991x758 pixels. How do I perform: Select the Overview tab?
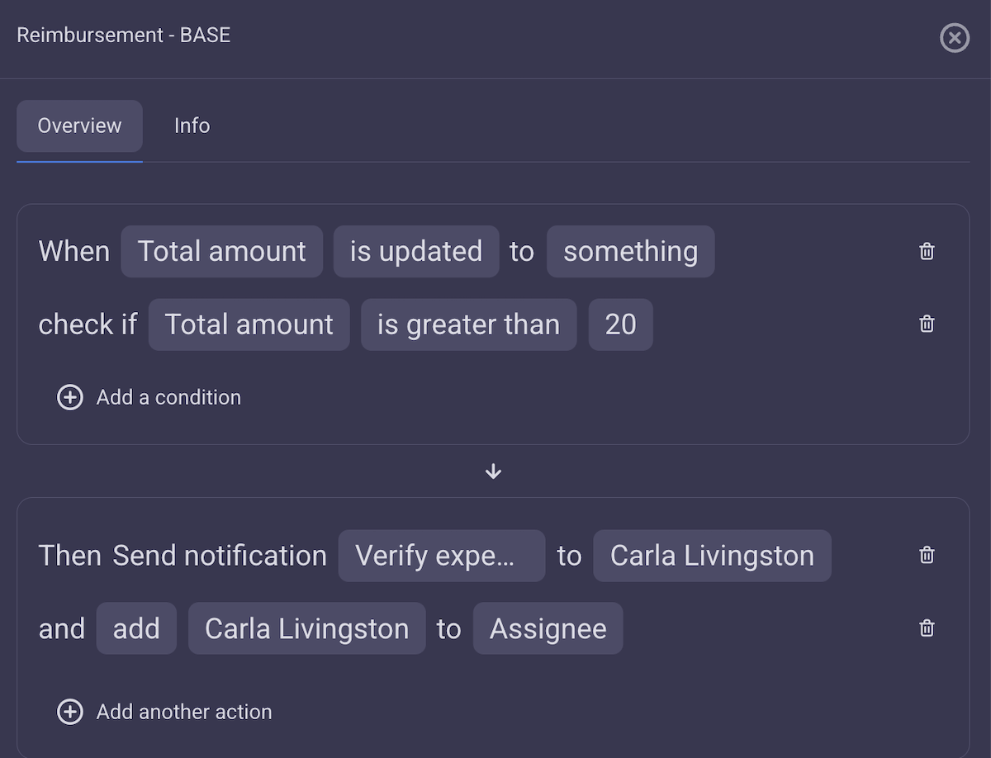point(79,126)
